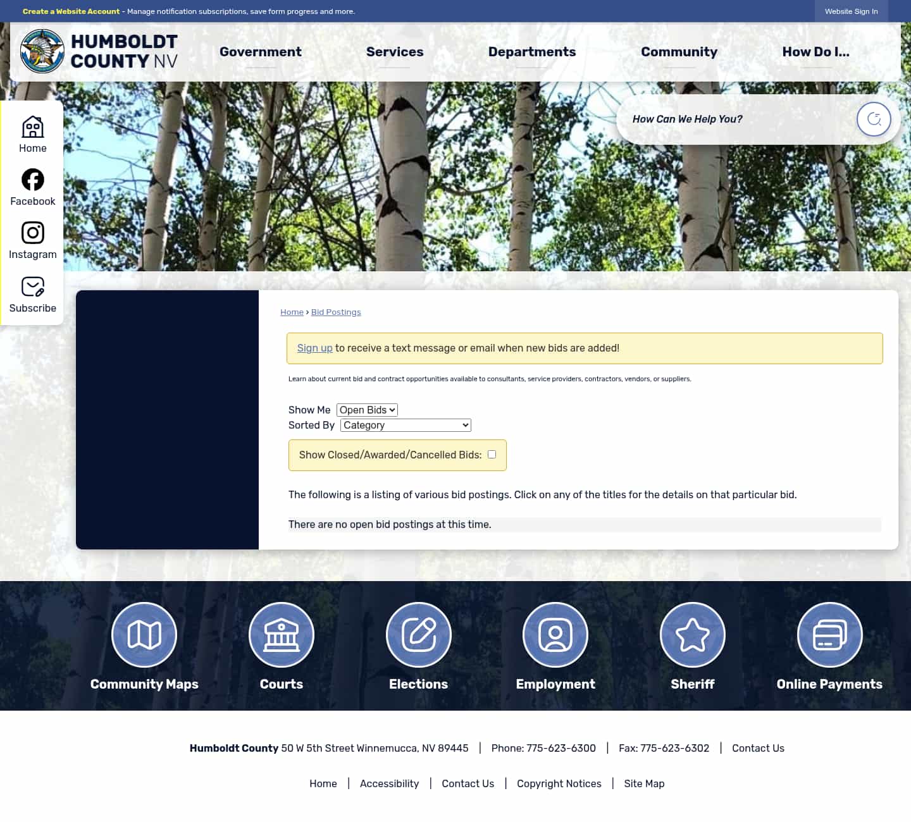Screen dimensions: 911x822
Task: Open the Sorted By Category dropdown
Action: click(x=406, y=425)
